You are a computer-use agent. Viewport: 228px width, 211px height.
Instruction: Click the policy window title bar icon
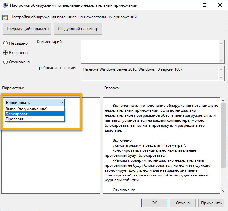5,5
